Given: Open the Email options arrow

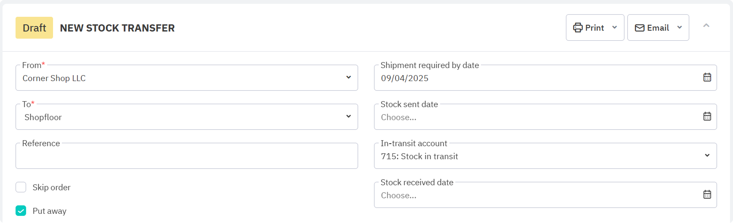Looking at the screenshot, I should (x=679, y=28).
